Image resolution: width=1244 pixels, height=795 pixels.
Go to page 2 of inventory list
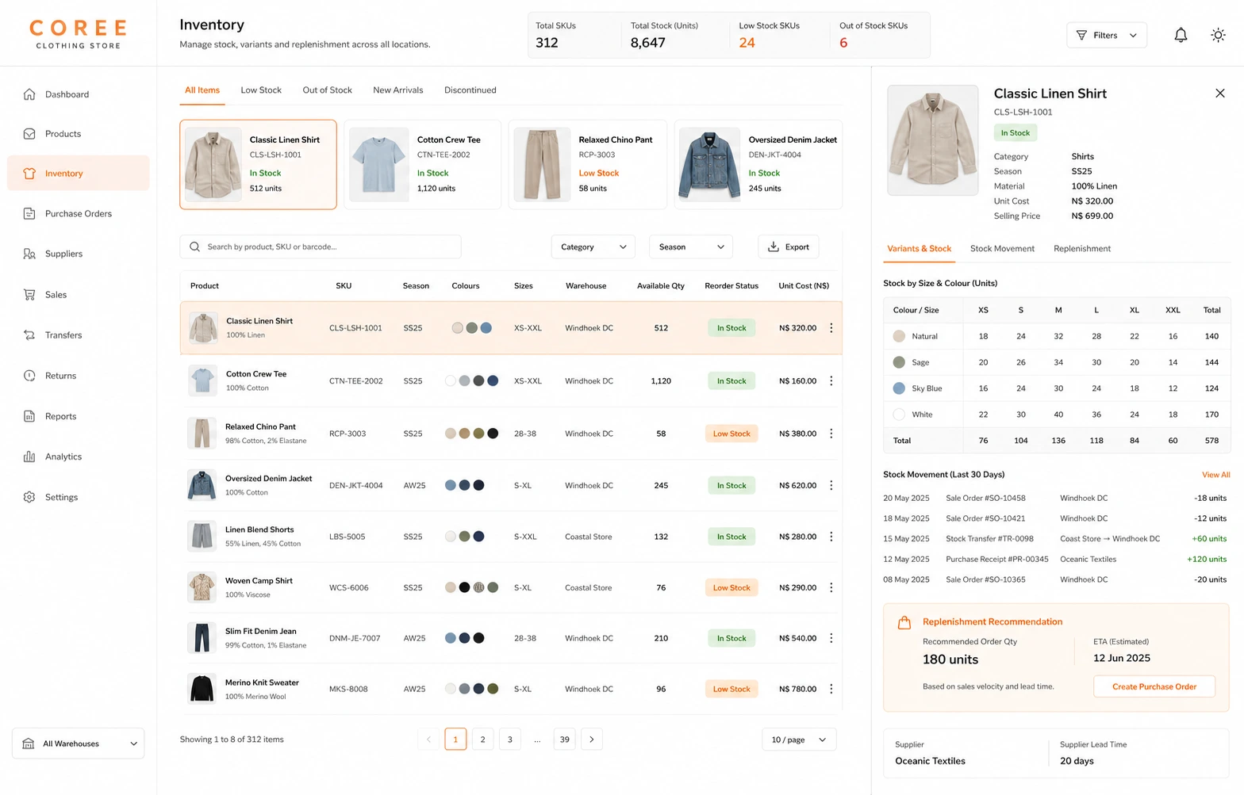point(482,740)
